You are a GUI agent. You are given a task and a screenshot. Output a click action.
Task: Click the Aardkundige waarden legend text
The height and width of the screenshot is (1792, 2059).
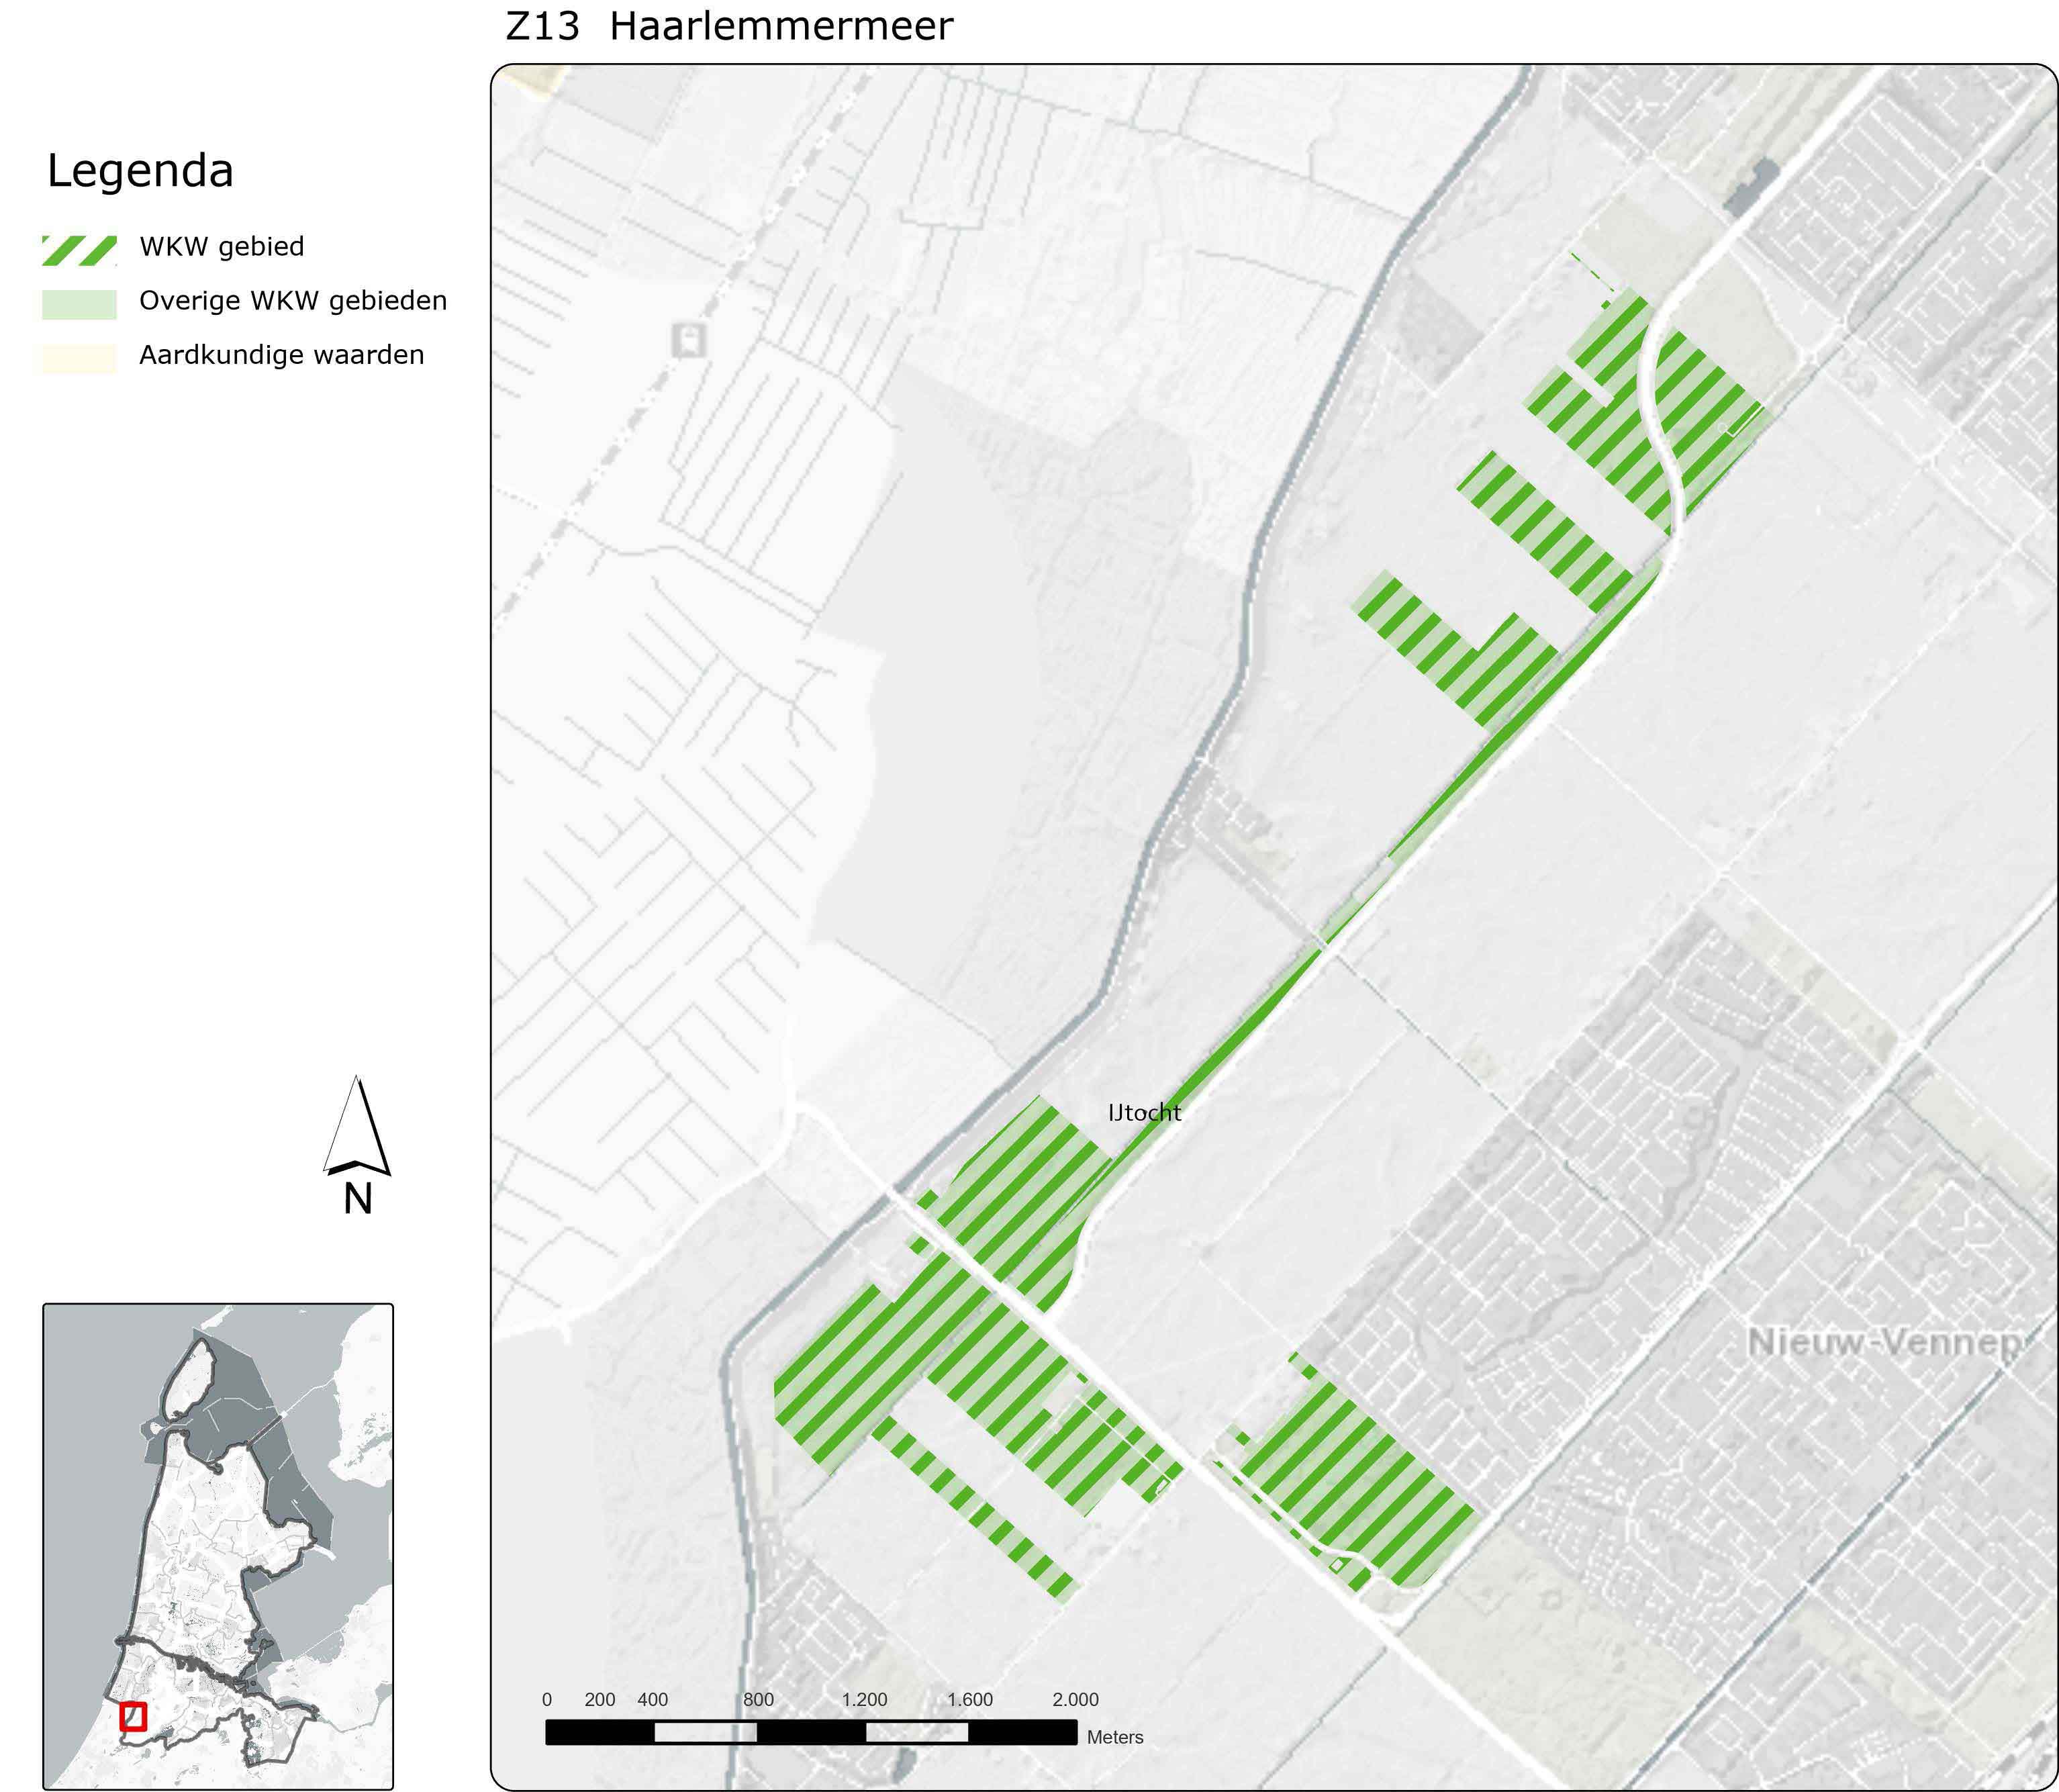point(281,355)
